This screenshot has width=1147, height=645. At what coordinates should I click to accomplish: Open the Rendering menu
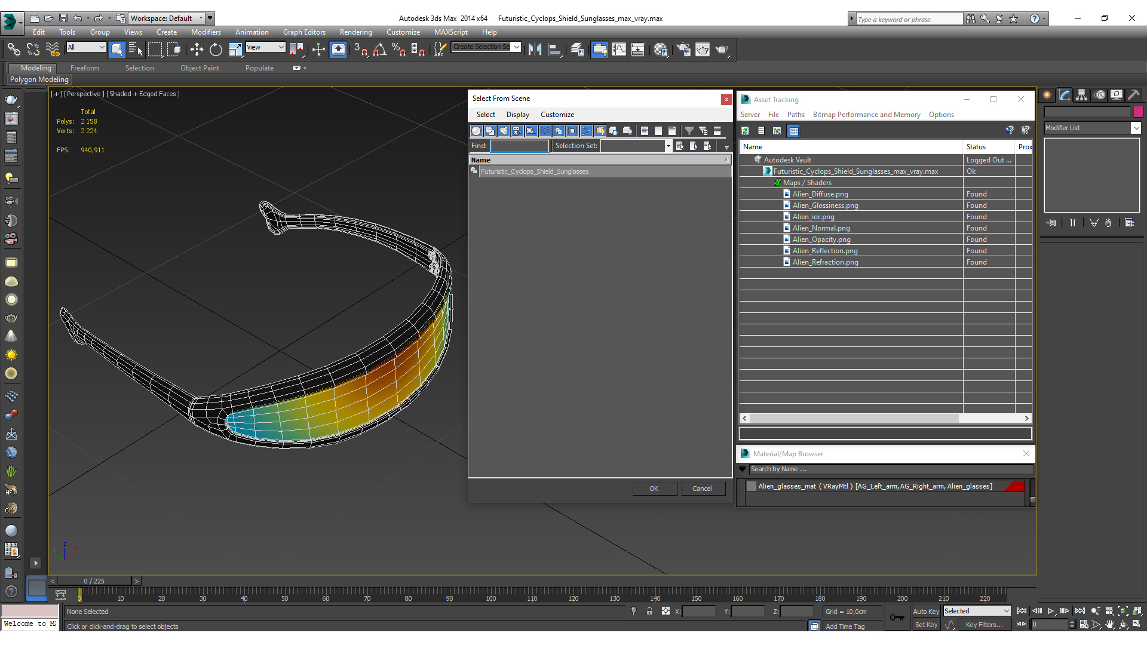(x=355, y=32)
